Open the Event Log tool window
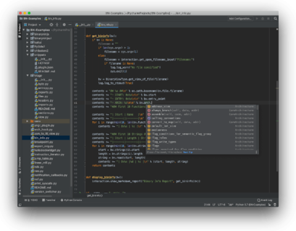The width and height of the screenshot is (296, 231). (x=265, y=200)
